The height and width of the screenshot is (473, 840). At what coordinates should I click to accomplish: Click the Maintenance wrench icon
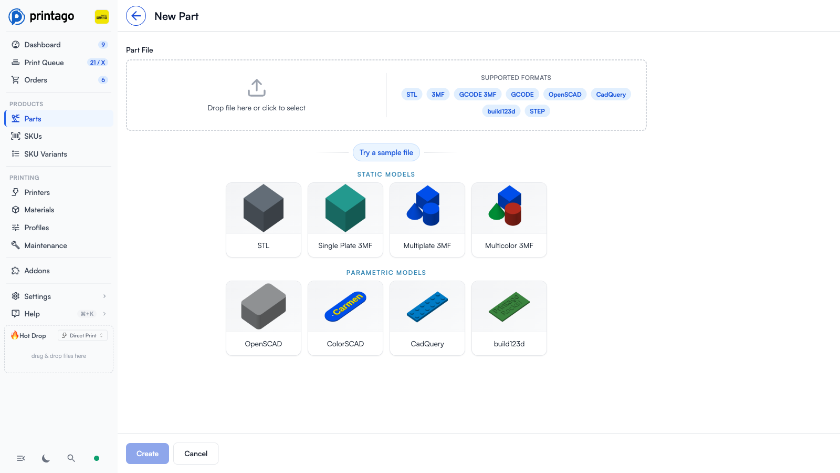[16, 245]
